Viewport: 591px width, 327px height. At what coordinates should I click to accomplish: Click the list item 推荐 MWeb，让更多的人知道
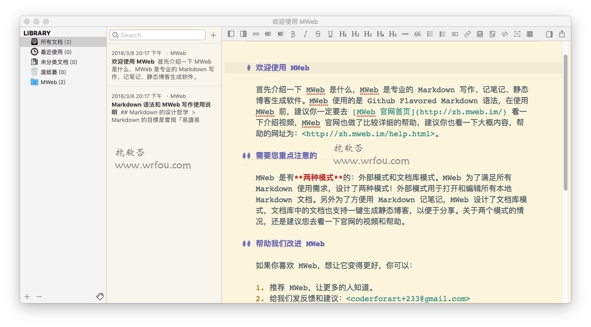click(x=321, y=288)
